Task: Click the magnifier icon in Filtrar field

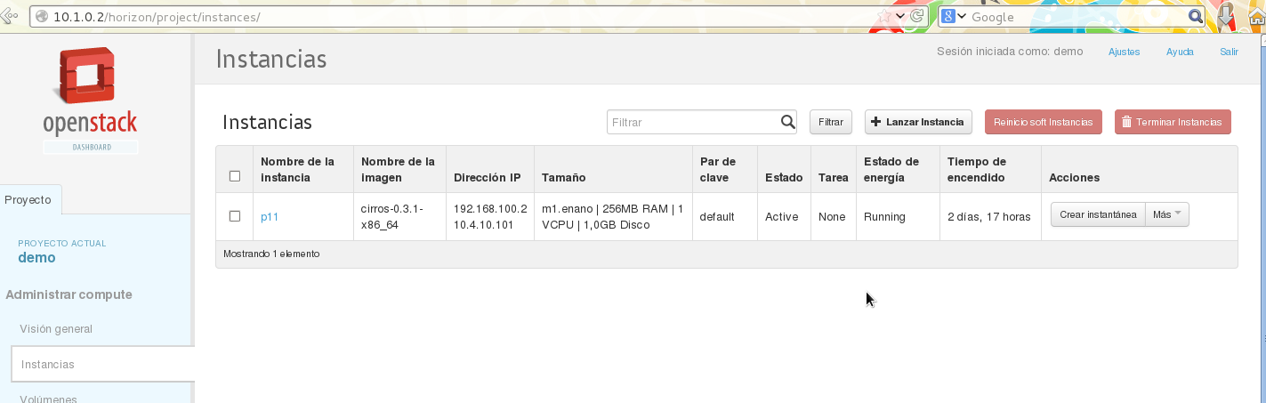Action: tap(787, 122)
